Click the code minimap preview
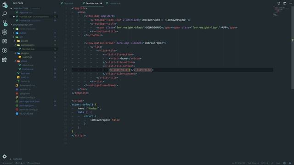 click(x=282, y=11)
